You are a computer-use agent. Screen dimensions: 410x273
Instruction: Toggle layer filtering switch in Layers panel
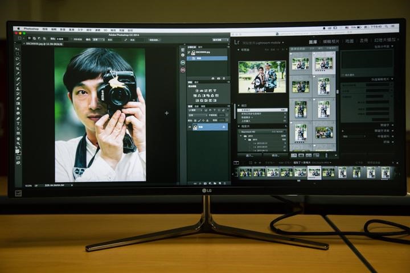pyautogui.click(x=227, y=110)
